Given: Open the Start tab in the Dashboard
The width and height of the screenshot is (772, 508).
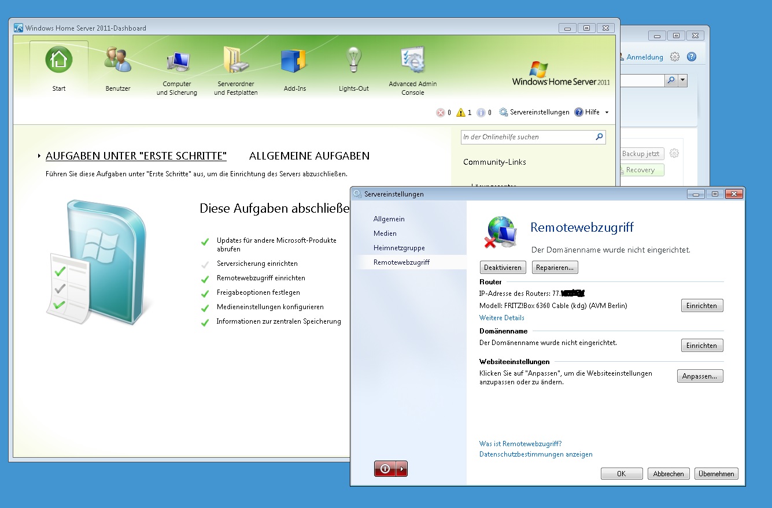Looking at the screenshot, I should click(x=59, y=68).
